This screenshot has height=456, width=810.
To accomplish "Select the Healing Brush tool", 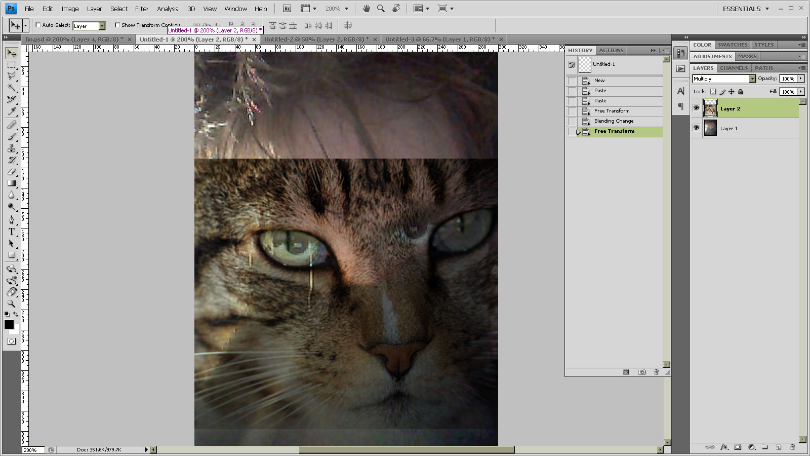I will (12, 125).
